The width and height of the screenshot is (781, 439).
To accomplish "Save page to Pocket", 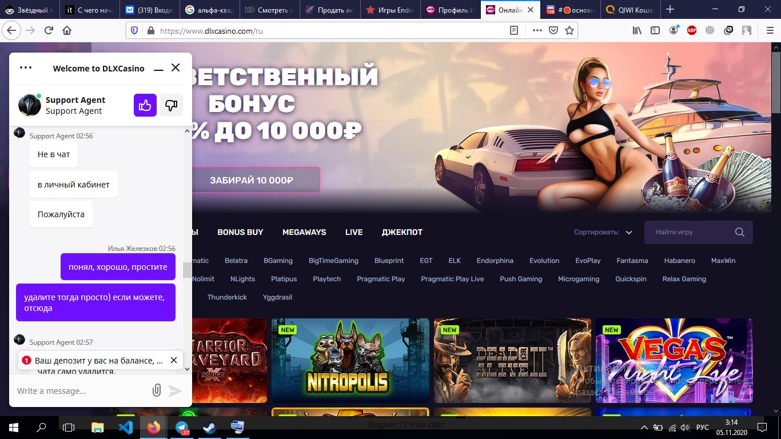I will (553, 31).
